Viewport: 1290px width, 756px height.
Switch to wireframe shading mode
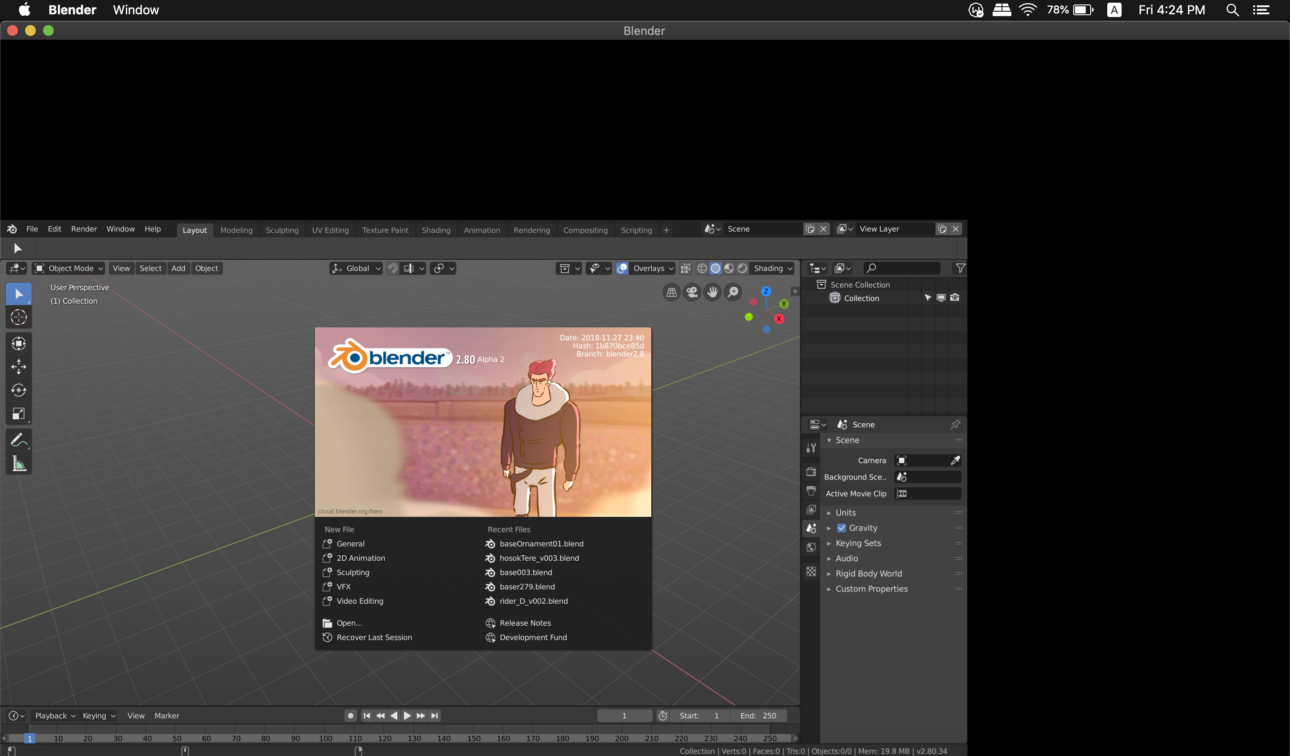coord(702,268)
